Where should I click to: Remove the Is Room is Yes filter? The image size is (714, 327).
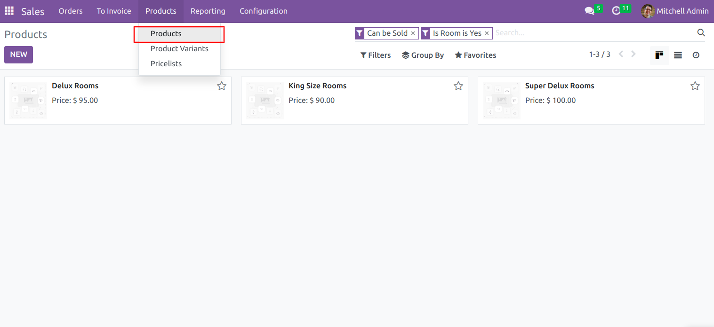coord(487,33)
